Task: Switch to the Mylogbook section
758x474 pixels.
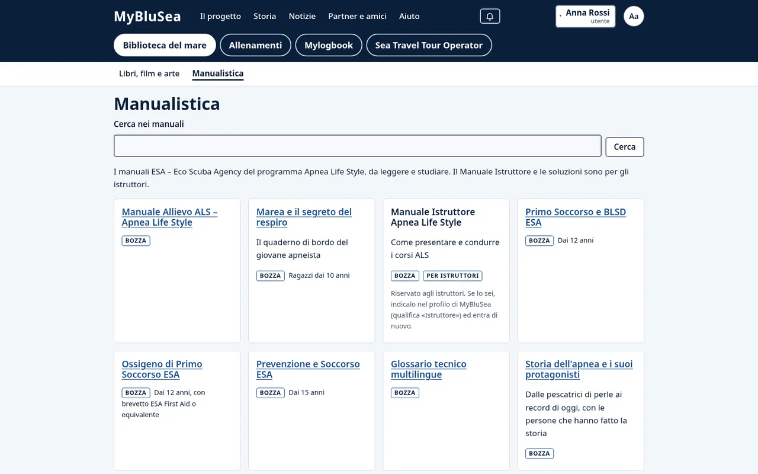Action: (329, 45)
